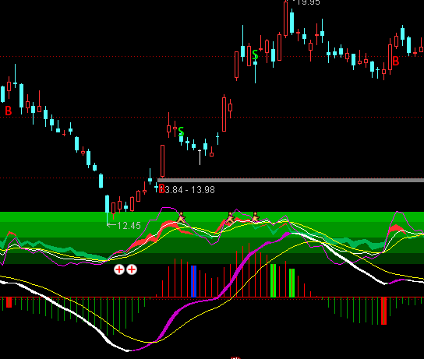The image size is (424, 359).
Task: Click the blue bar in the histogram
Action: (x=193, y=281)
